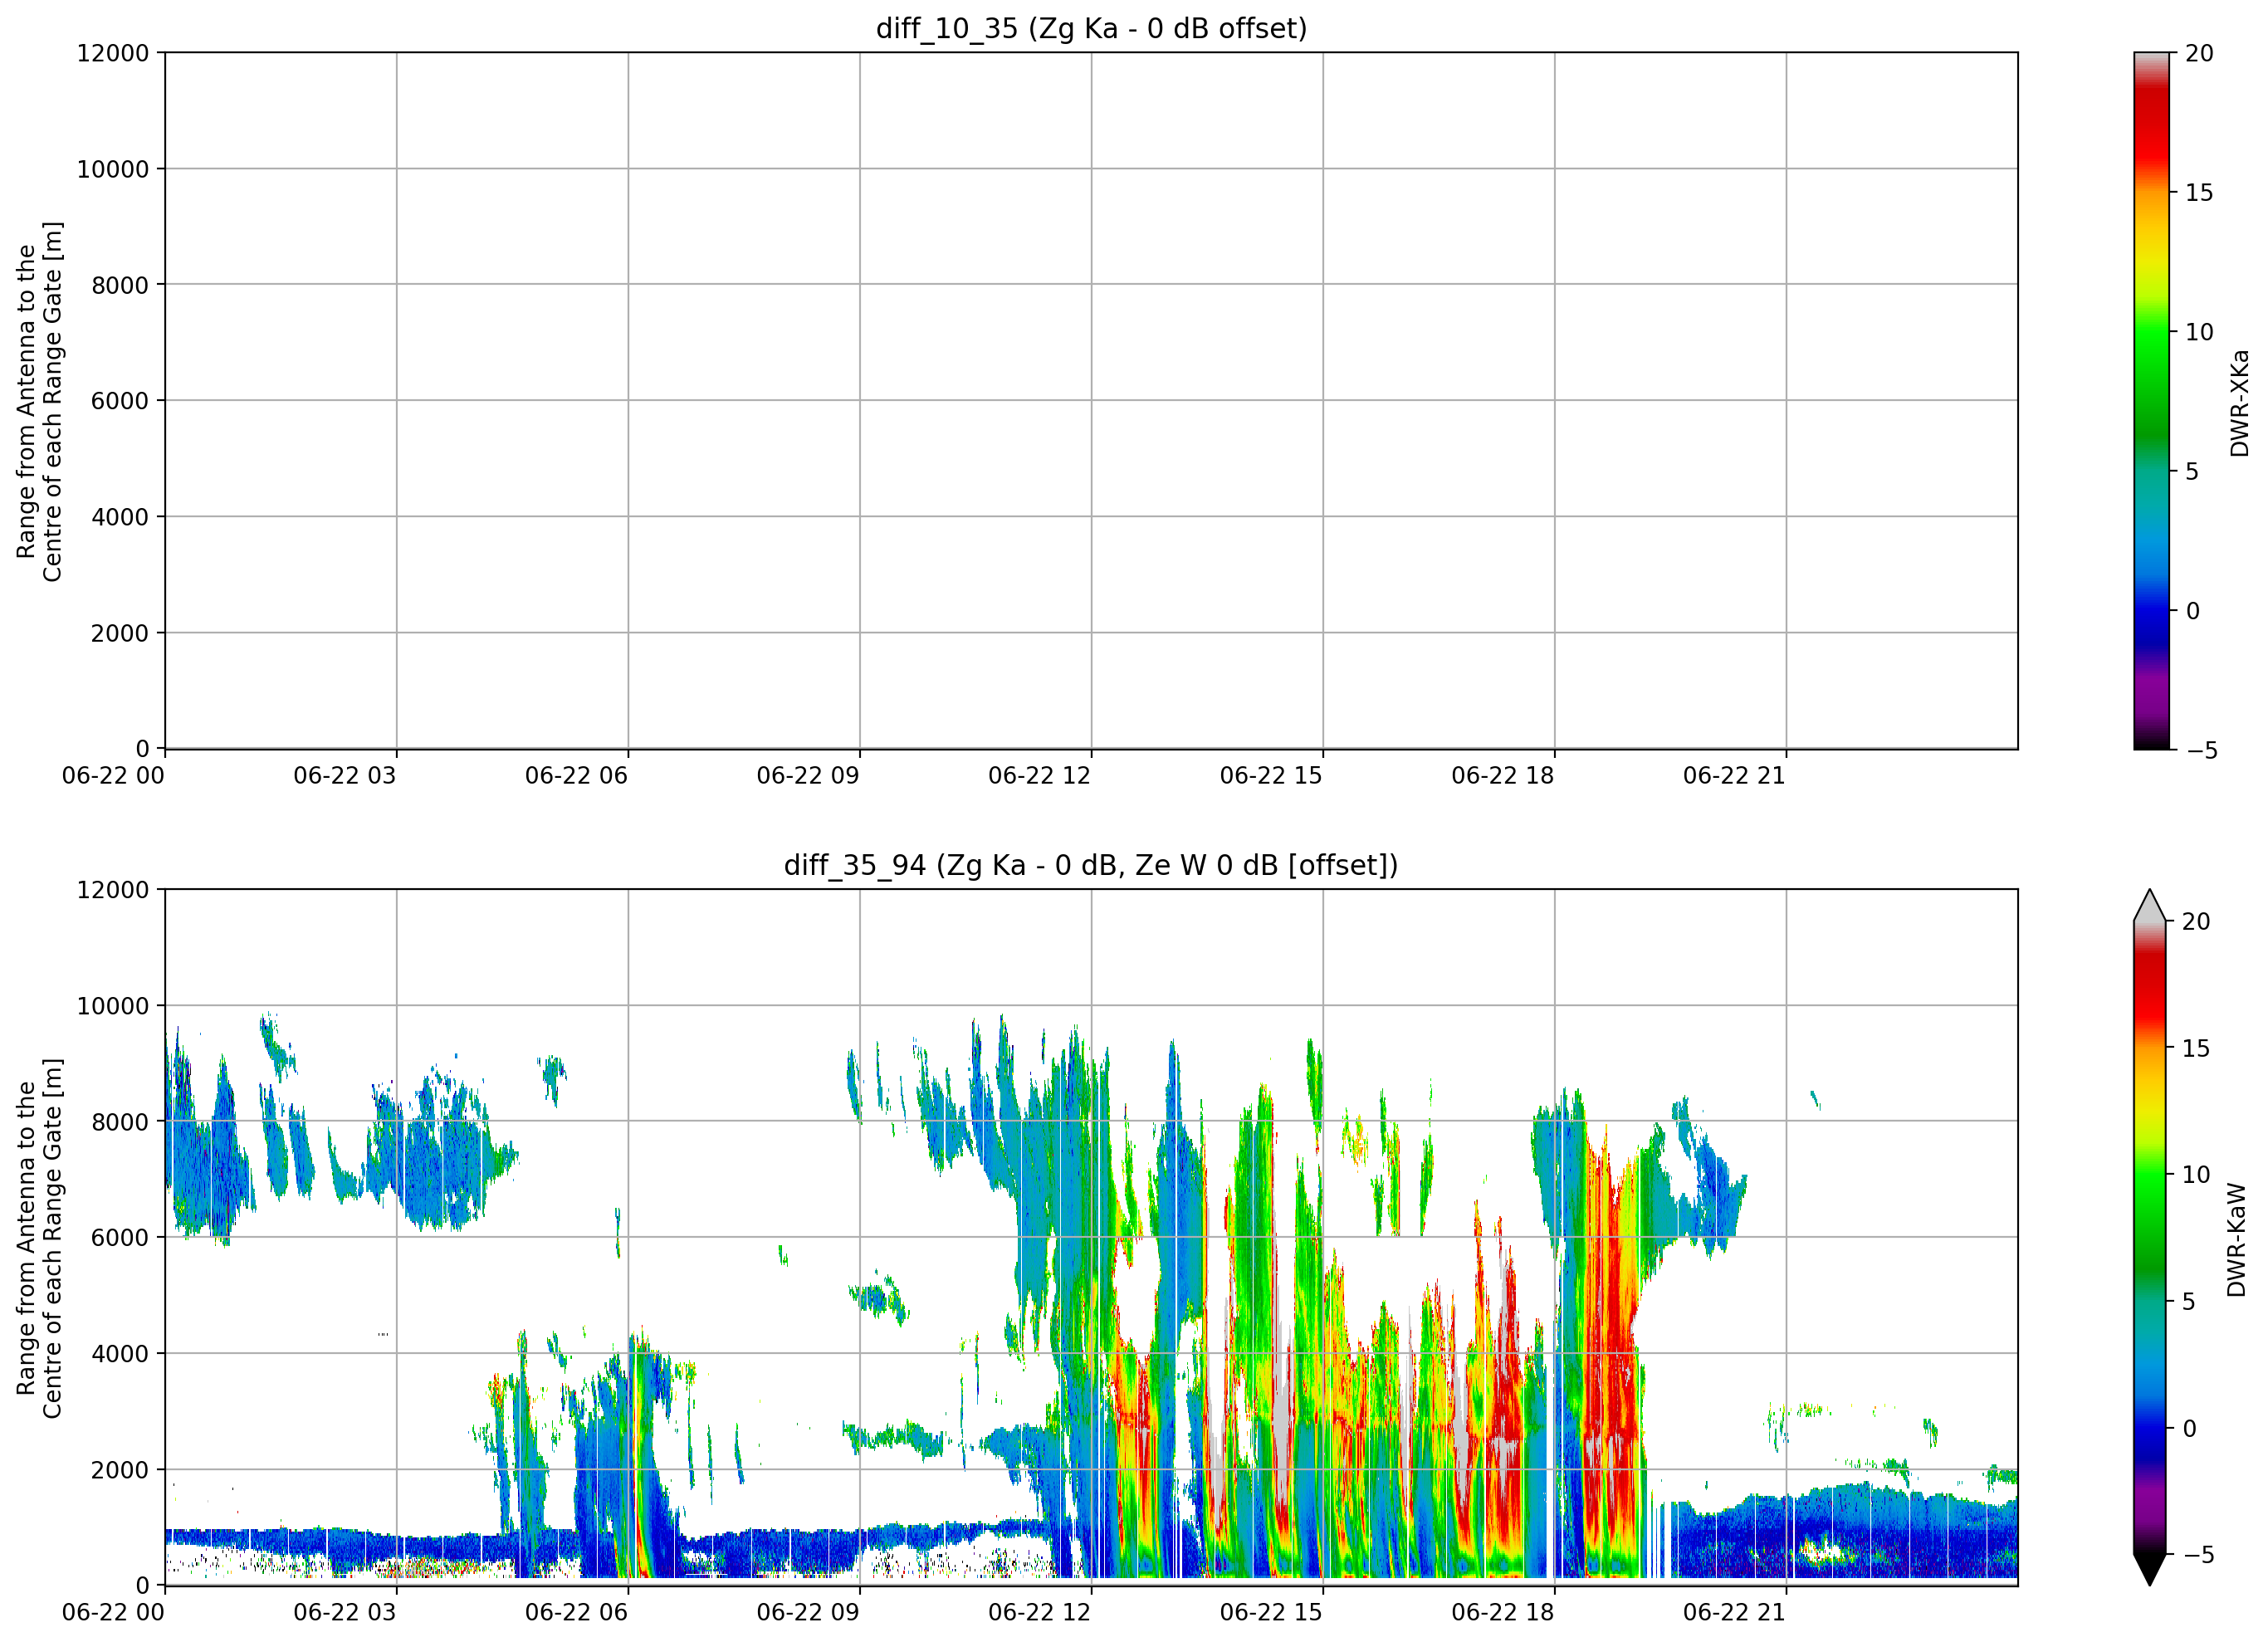Select the "DWR-KaW" colorbar label
The width and height of the screenshot is (2268, 1642).
pos(2237,1240)
